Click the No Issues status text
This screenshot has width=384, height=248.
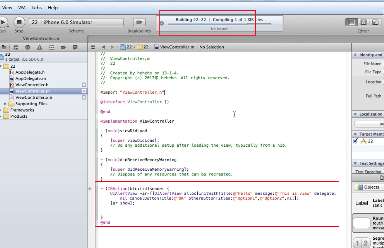(219, 29)
